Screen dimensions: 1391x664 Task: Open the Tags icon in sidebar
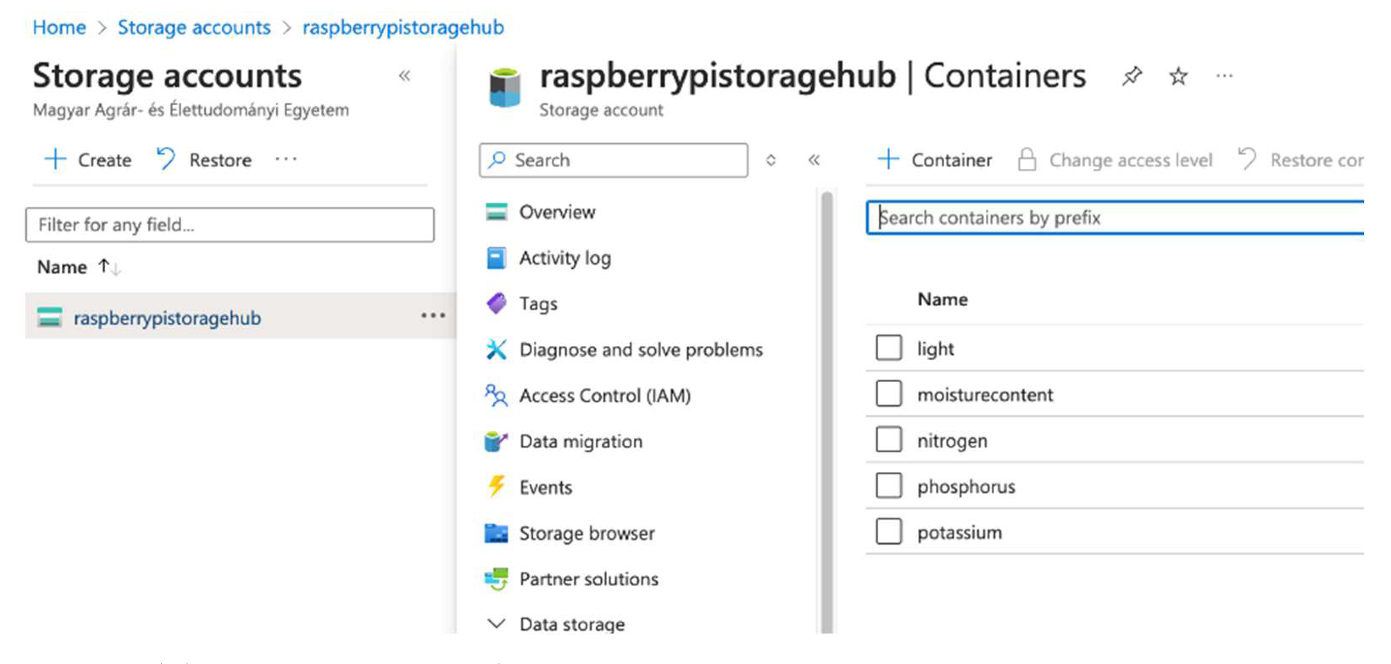tap(496, 304)
